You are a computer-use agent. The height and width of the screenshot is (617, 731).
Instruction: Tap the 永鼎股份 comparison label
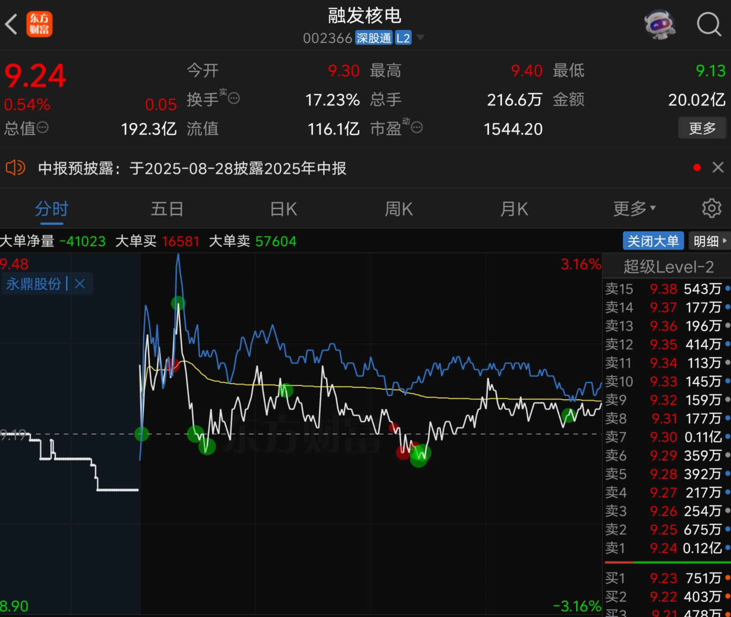click(33, 284)
